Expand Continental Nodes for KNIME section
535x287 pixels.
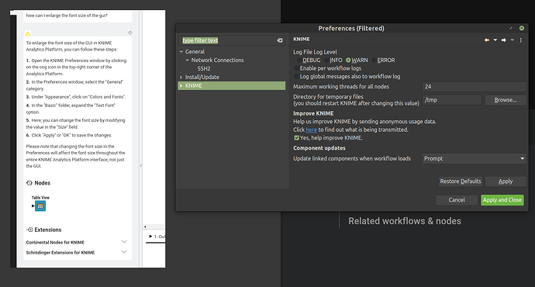click(x=124, y=241)
